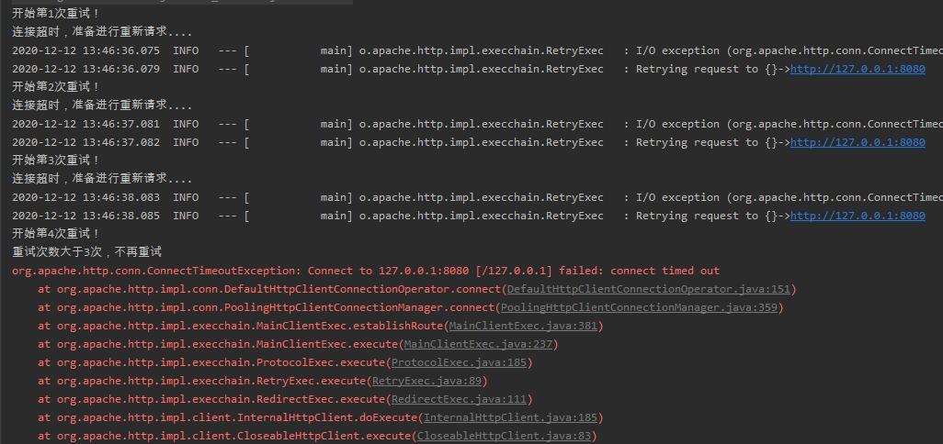Navigate to RetryExec.java:89
943x444 pixels.
click(427, 381)
